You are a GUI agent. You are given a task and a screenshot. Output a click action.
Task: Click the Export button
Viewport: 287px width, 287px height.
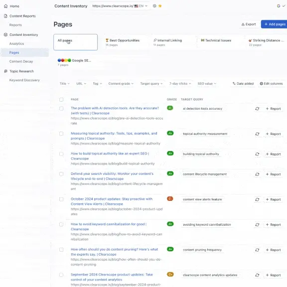click(x=249, y=24)
